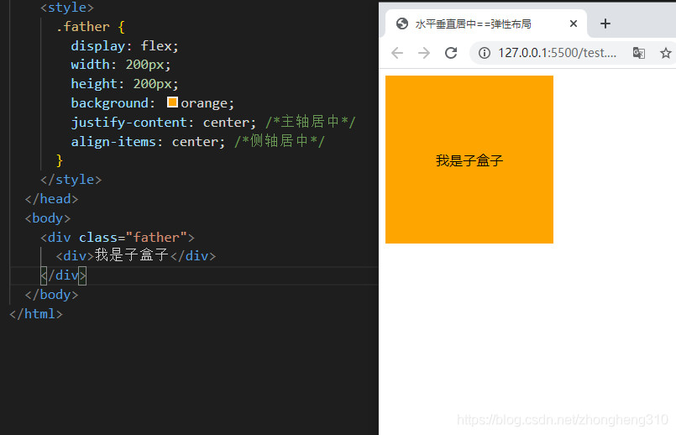This screenshot has width=676, height=435.
Task: Click the browser back arrow
Action: (x=397, y=53)
